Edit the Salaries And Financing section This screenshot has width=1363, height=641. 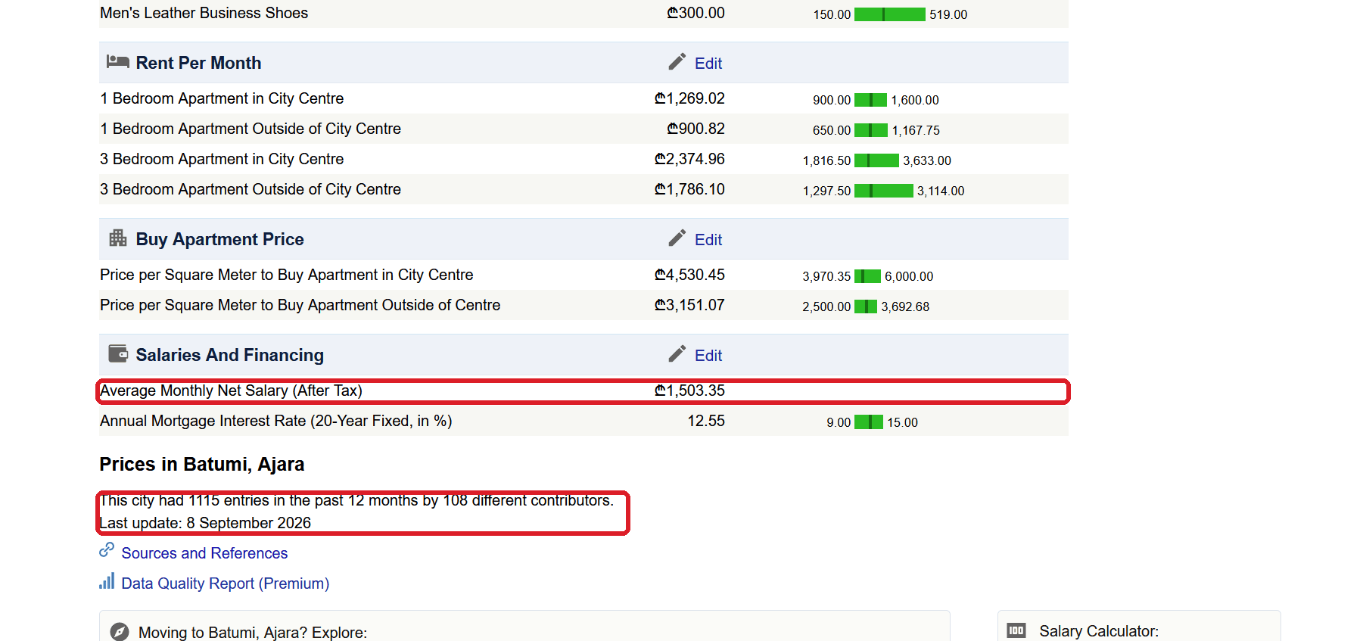pyautogui.click(x=708, y=356)
